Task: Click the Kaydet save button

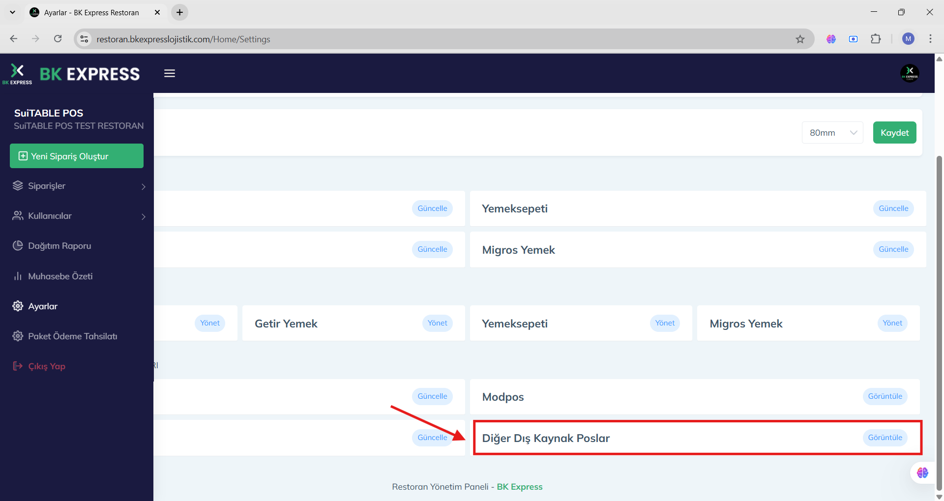Action: pyautogui.click(x=894, y=133)
